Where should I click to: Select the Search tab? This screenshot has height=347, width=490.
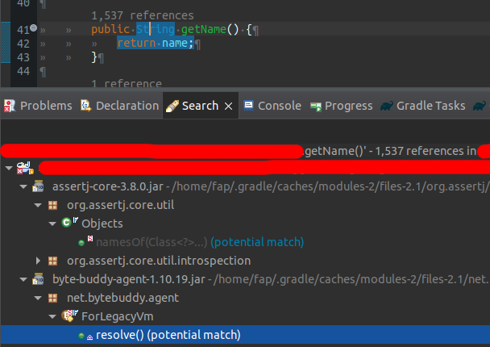pyautogui.click(x=200, y=106)
